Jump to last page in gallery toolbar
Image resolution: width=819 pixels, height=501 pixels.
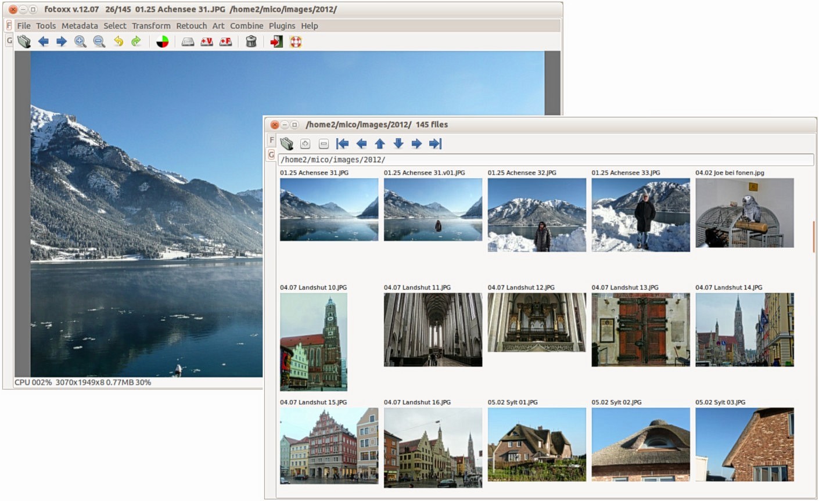pos(435,143)
